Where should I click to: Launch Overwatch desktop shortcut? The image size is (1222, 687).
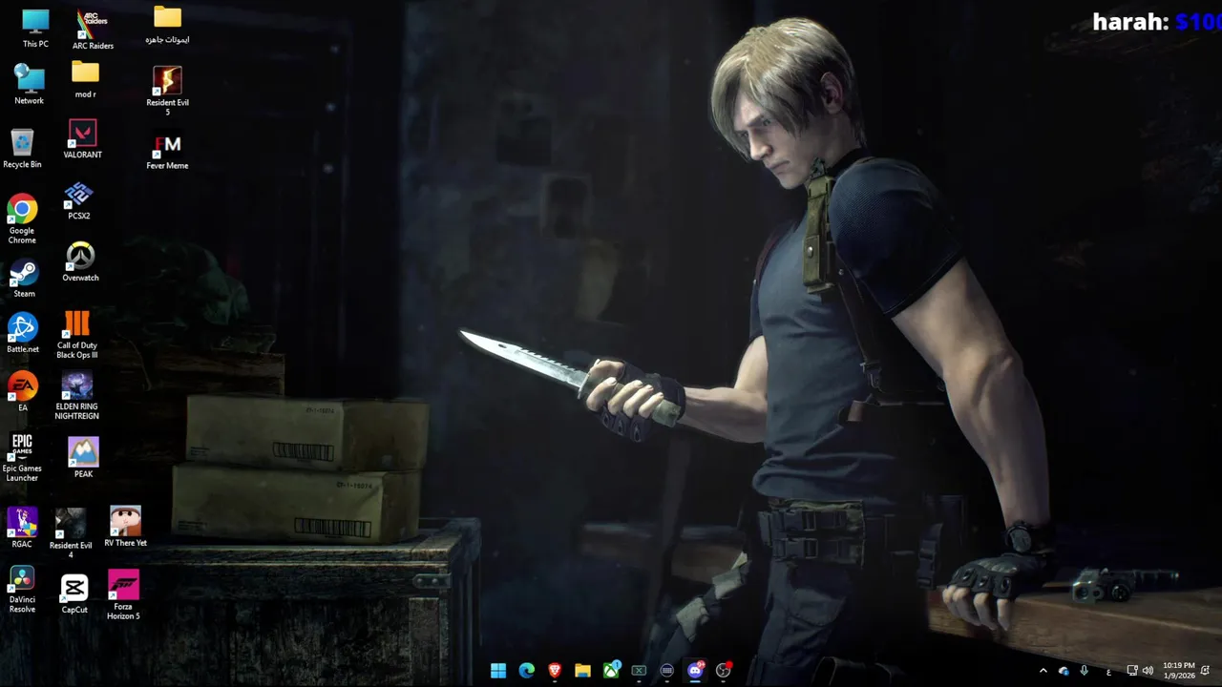(80, 261)
